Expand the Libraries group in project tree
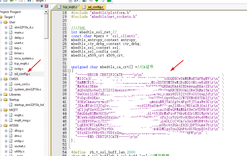This screenshot has height=156, width=247. [2, 95]
